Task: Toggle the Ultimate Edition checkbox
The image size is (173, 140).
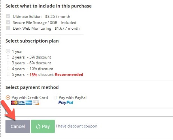Action: [x=8, y=16]
